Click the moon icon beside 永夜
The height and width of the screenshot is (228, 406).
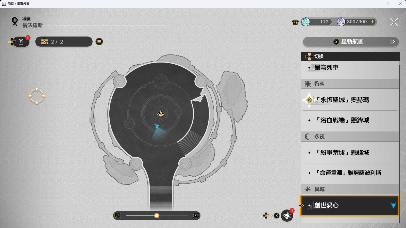(x=308, y=137)
